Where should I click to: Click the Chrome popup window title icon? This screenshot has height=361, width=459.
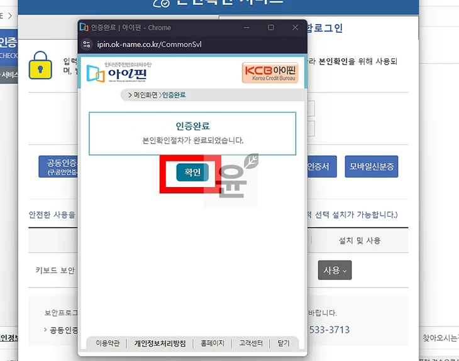84,28
